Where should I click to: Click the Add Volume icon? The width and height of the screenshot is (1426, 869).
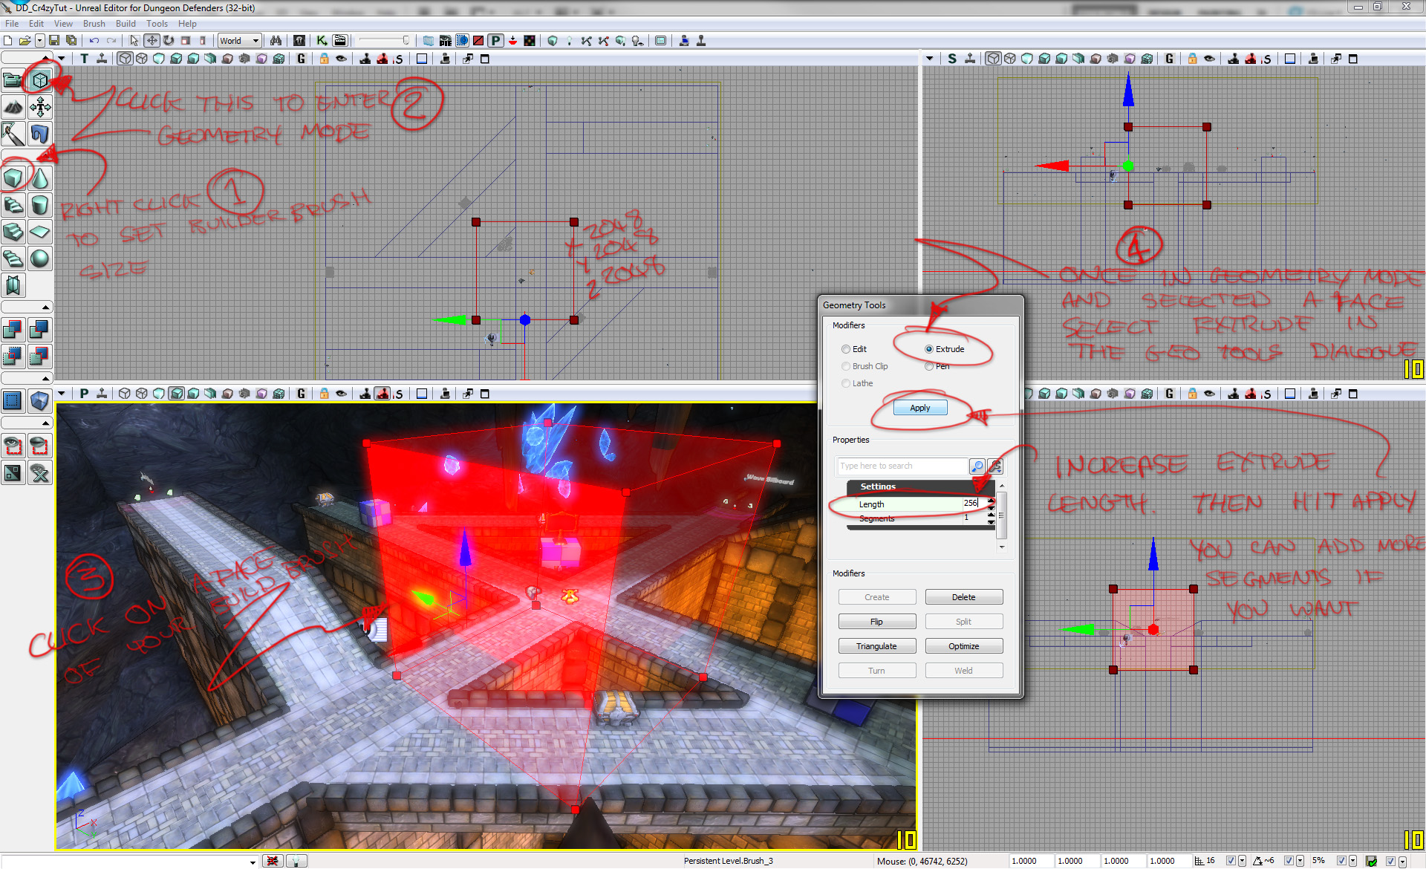point(40,401)
